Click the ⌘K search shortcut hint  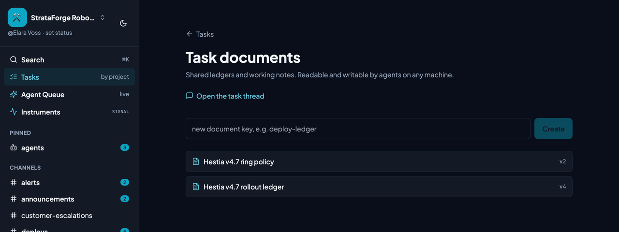(125, 59)
